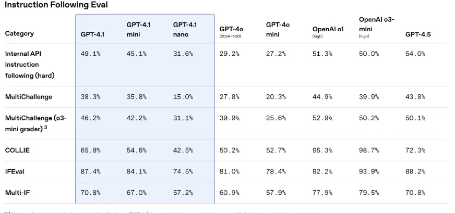Select the COLLIE row label
455x213 pixels.
17,150
